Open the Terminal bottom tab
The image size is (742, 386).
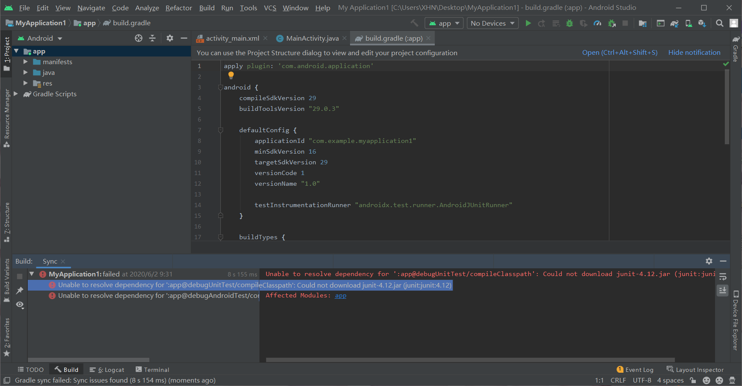click(x=152, y=370)
